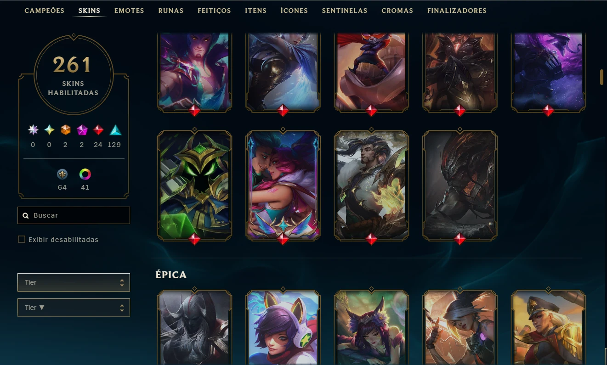Viewport: 607px width, 365px height.
Task: Click the magnifier icon in Buscar field
Action: point(26,215)
